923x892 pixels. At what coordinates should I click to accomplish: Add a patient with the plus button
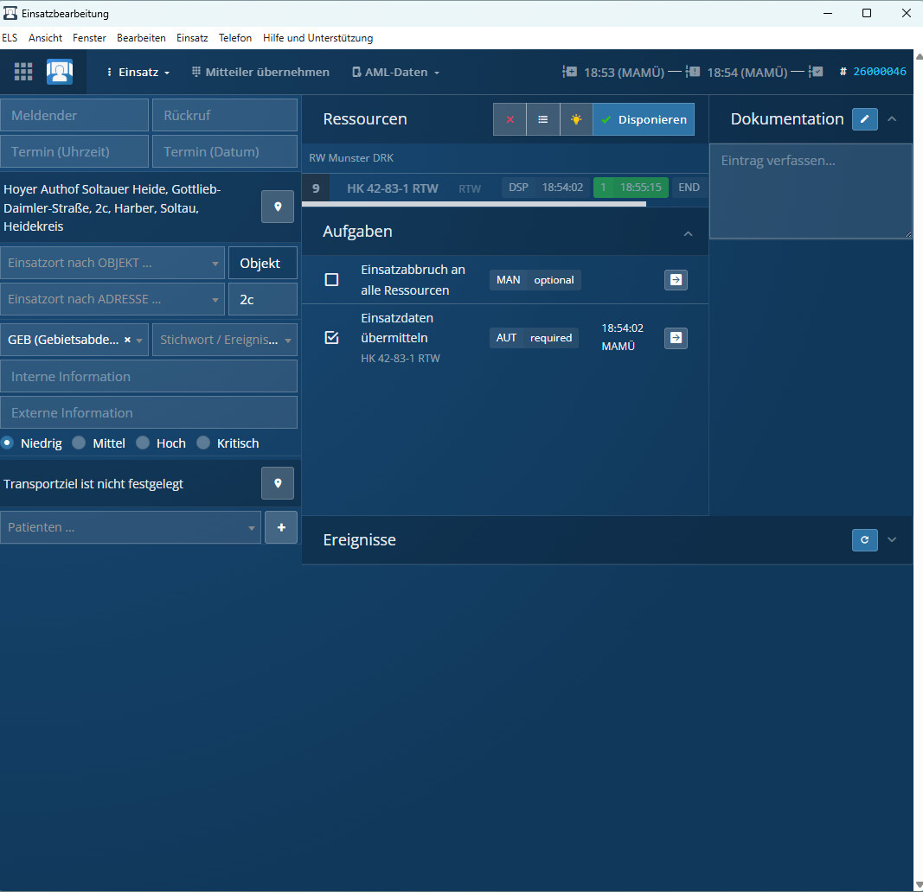(281, 527)
